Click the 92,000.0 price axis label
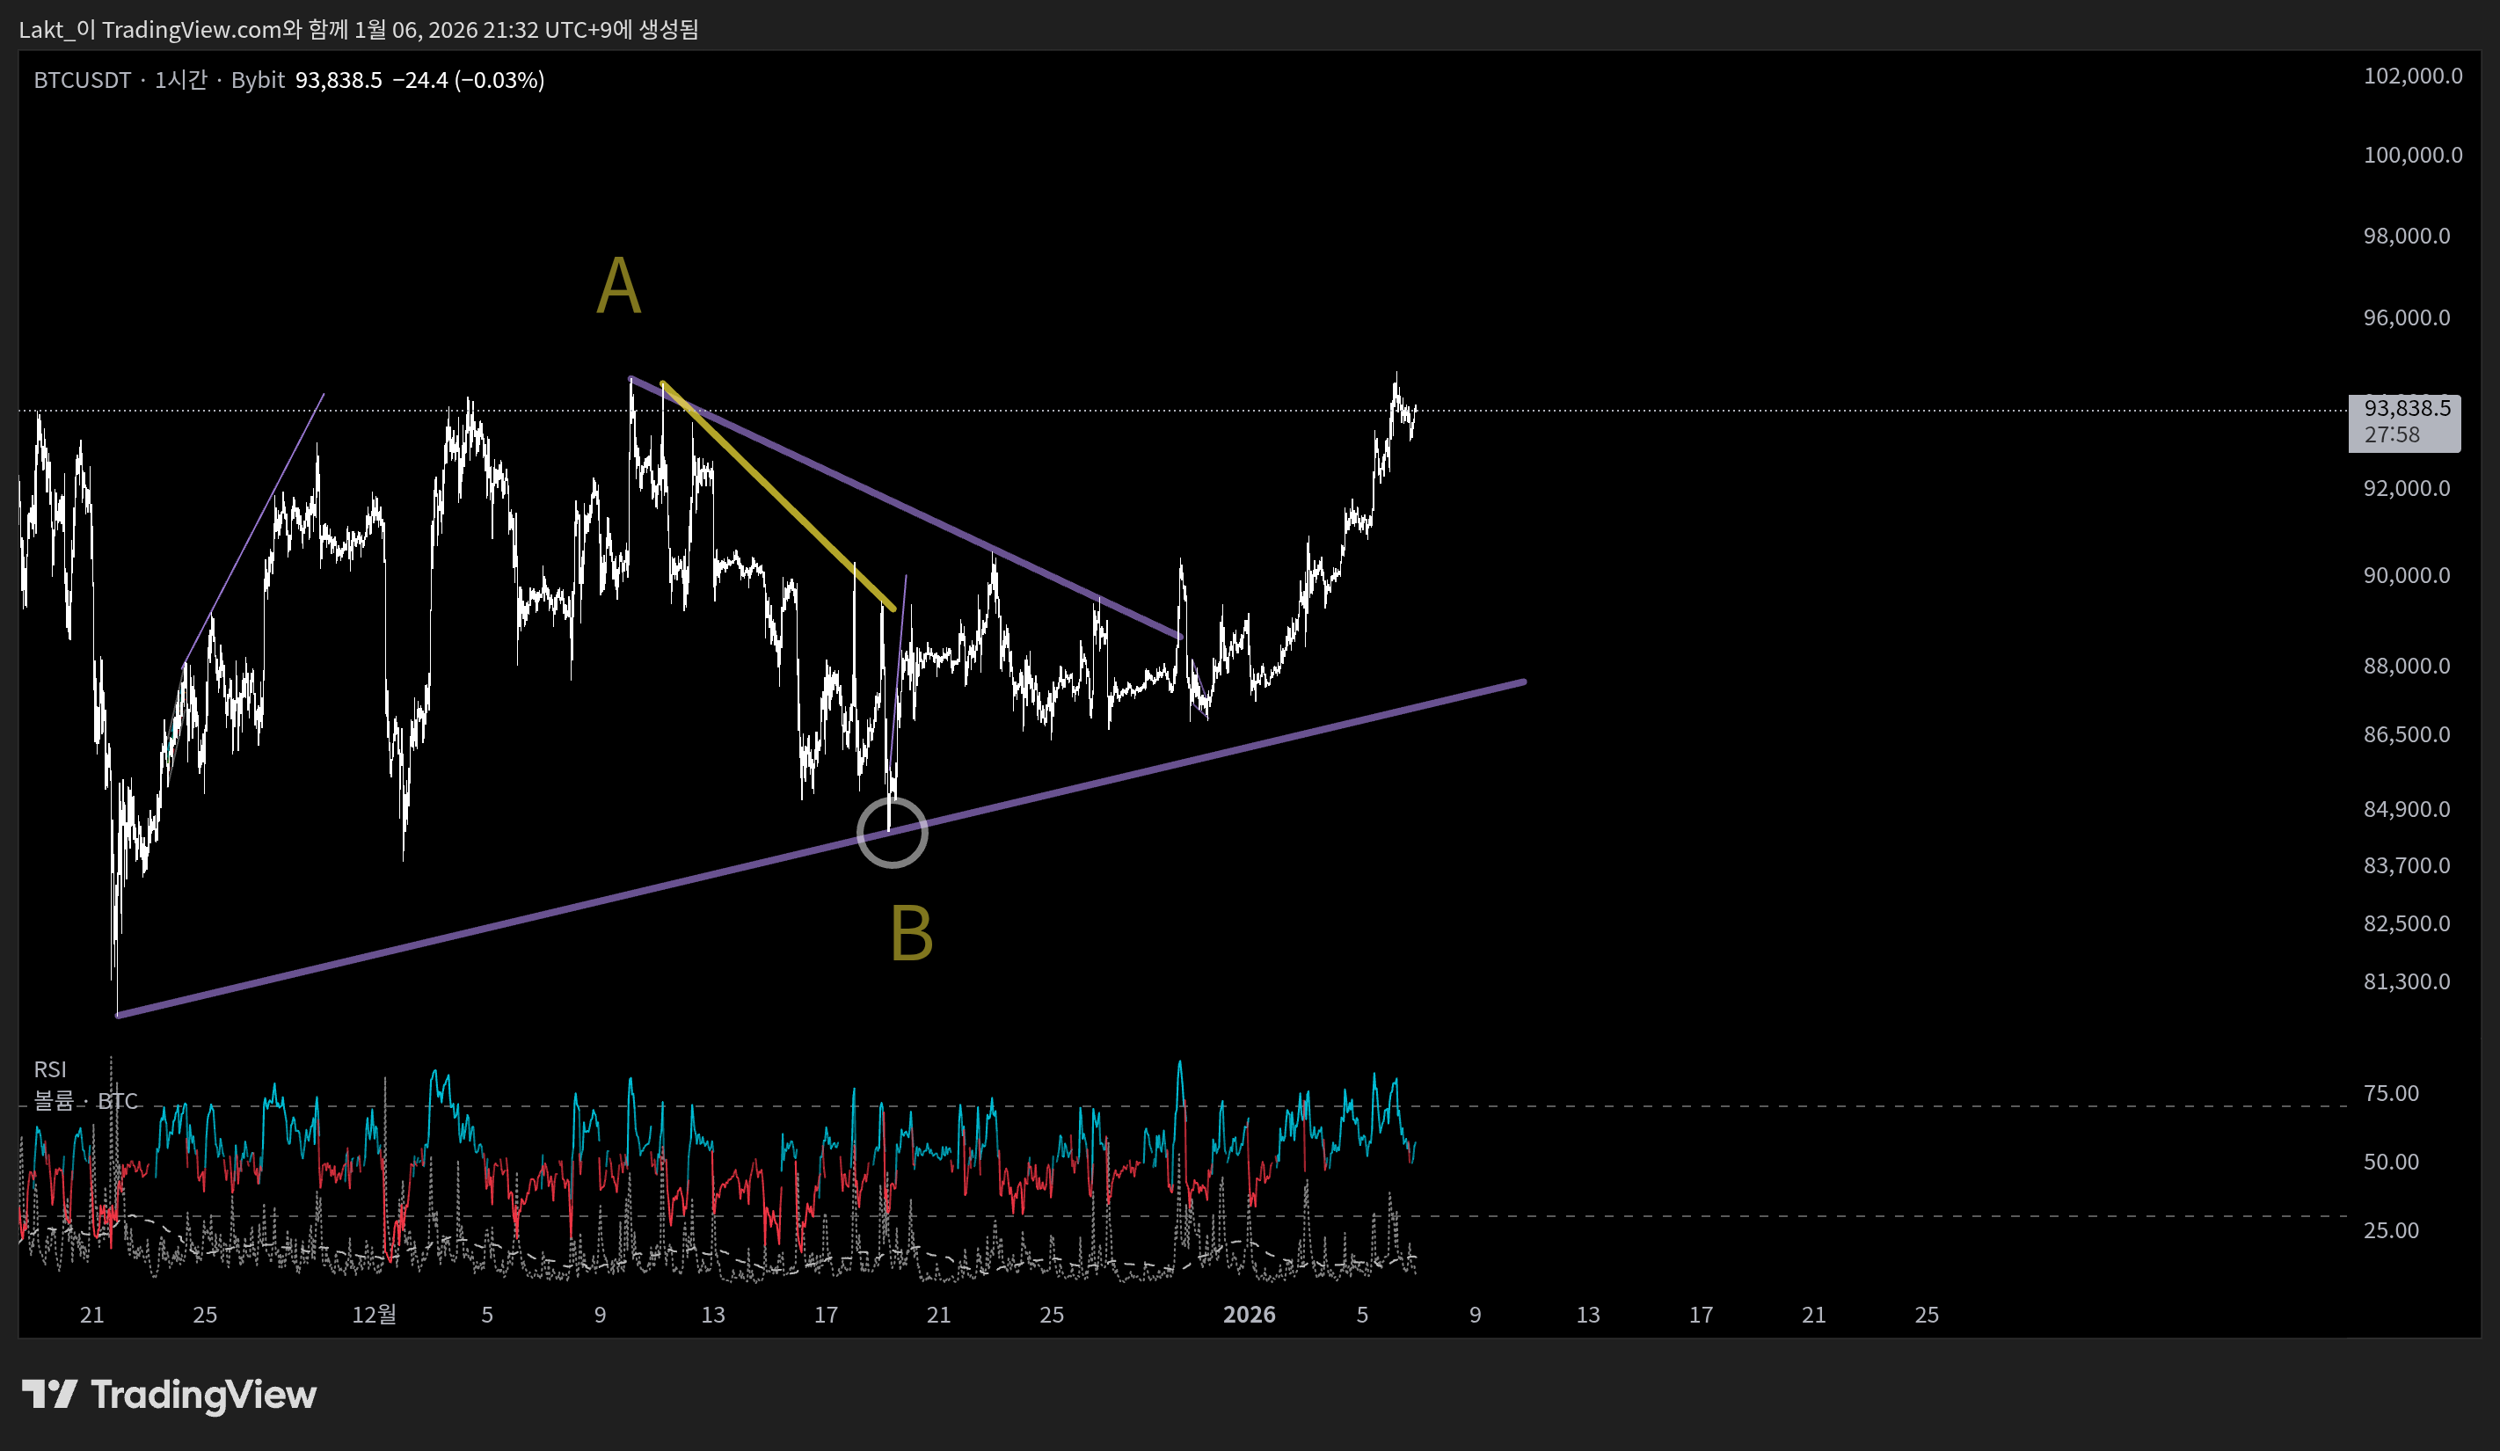The image size is (2500, 1451). pyautogui.click(x=2407, y=488)
